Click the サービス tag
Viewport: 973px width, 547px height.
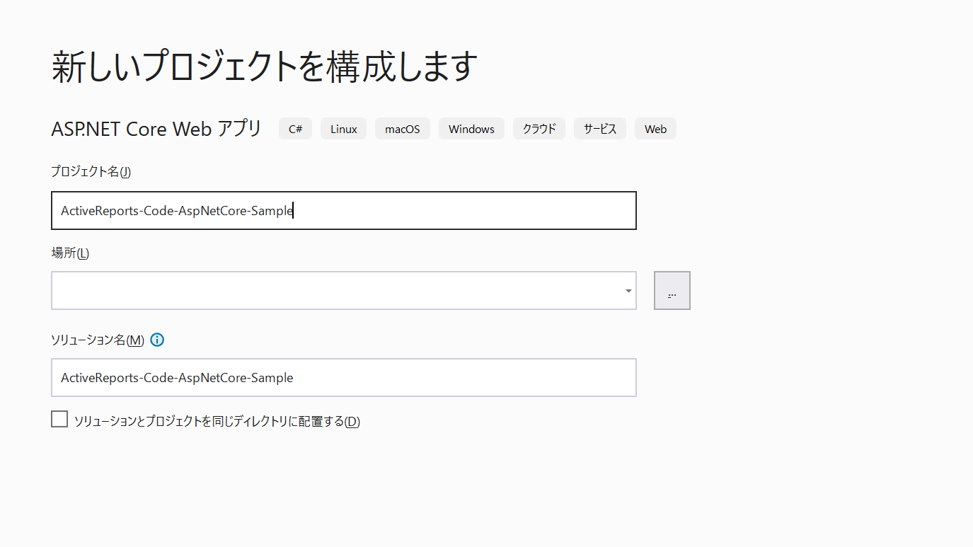[x=600, y=129]
